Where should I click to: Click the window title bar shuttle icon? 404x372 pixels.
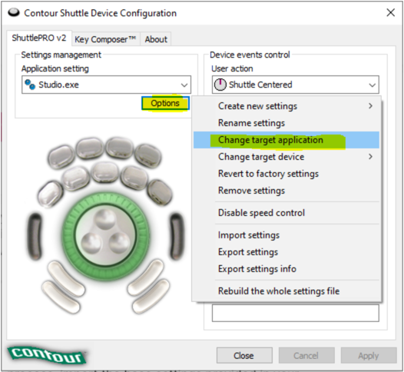click(x=14, y=12)
